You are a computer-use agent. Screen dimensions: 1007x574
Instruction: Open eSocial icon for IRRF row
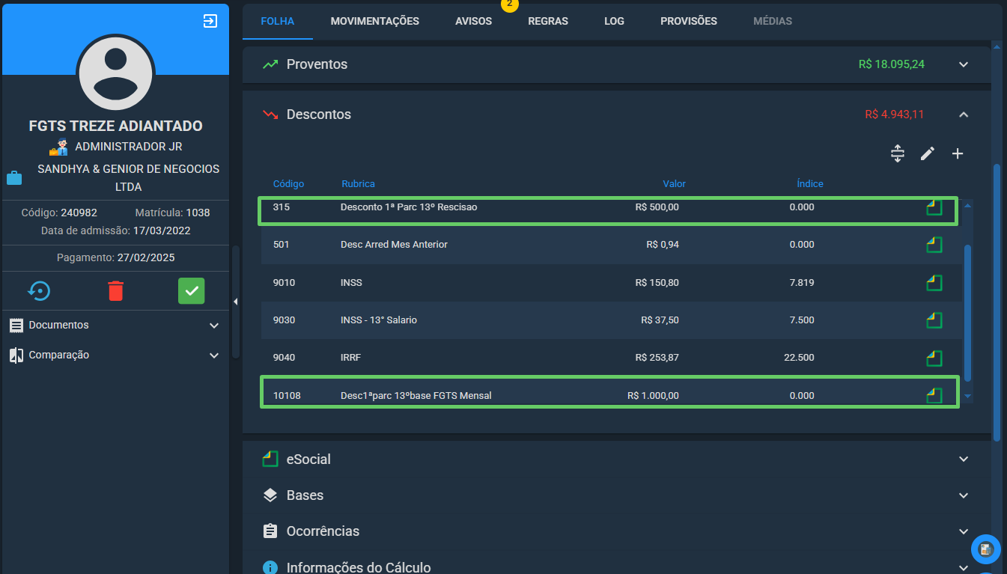pyautogui.click(x=934, y=358)
